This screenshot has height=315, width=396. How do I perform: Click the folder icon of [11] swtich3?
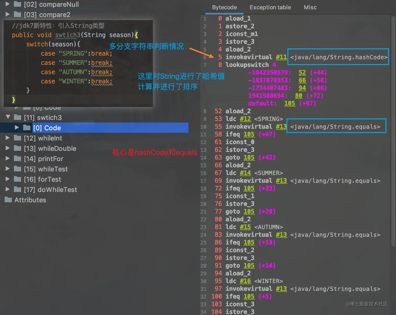coord(17,117)
